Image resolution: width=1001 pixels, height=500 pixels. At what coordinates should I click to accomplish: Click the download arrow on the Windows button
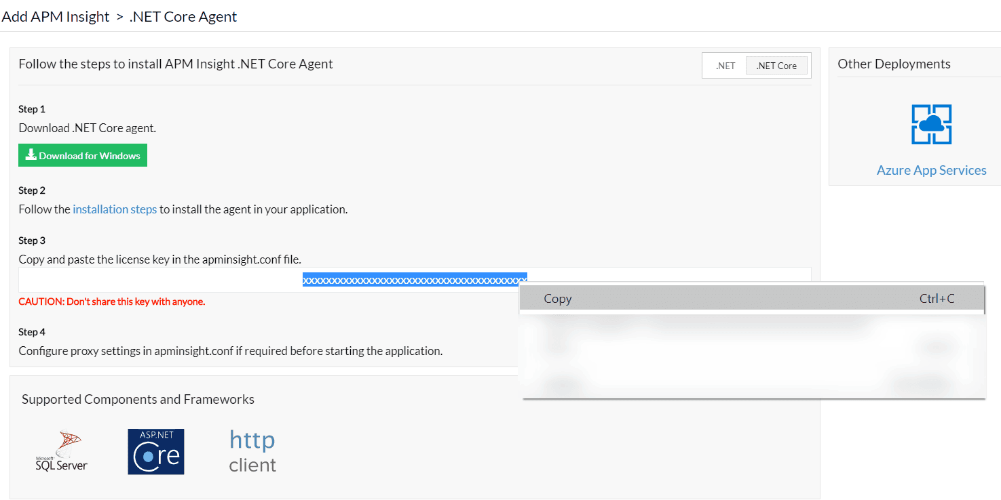tap(30, 154)
